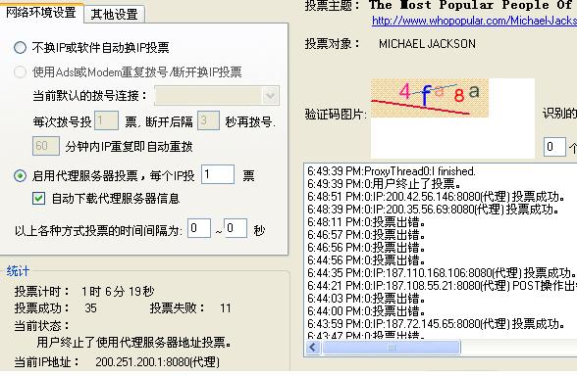Screen dimensions: 577x376
Task: Open the whopopular.com MichaelJackson link
Action: pos(474,21)
